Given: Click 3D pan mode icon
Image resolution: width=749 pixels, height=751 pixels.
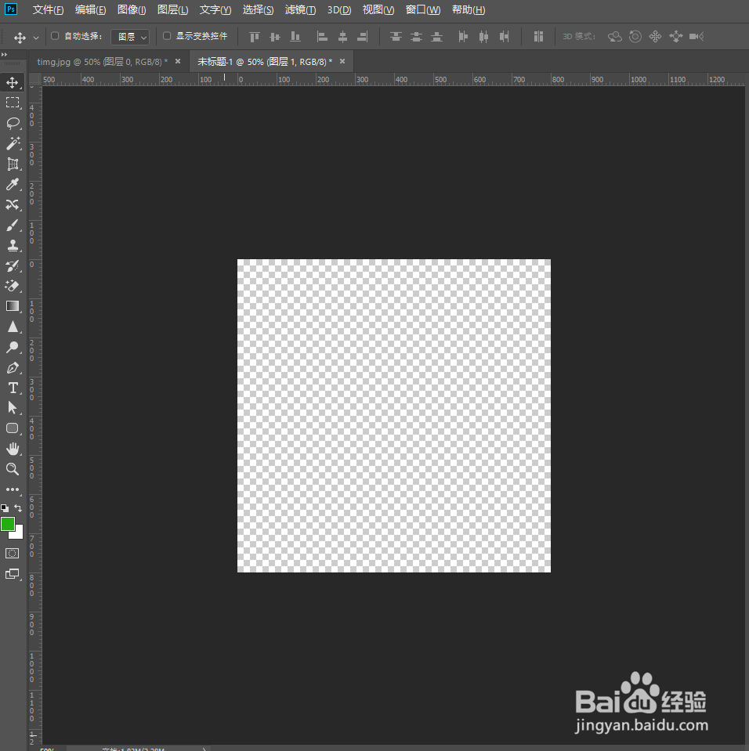Looking at the screenshot, I should point(655,36).
